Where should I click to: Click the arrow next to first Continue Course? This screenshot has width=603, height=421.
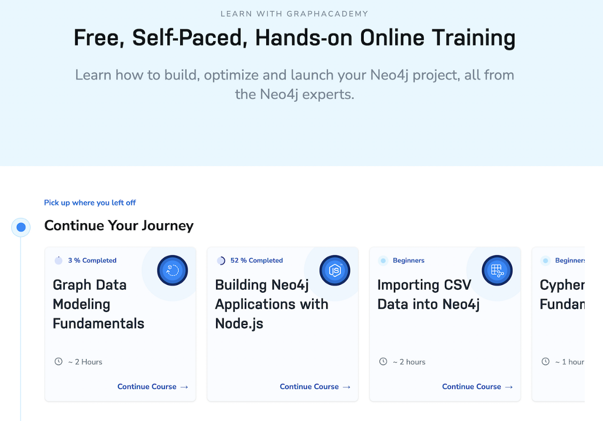coord(184,387)
